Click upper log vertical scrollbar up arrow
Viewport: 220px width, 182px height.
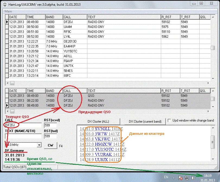click(213, 17)
